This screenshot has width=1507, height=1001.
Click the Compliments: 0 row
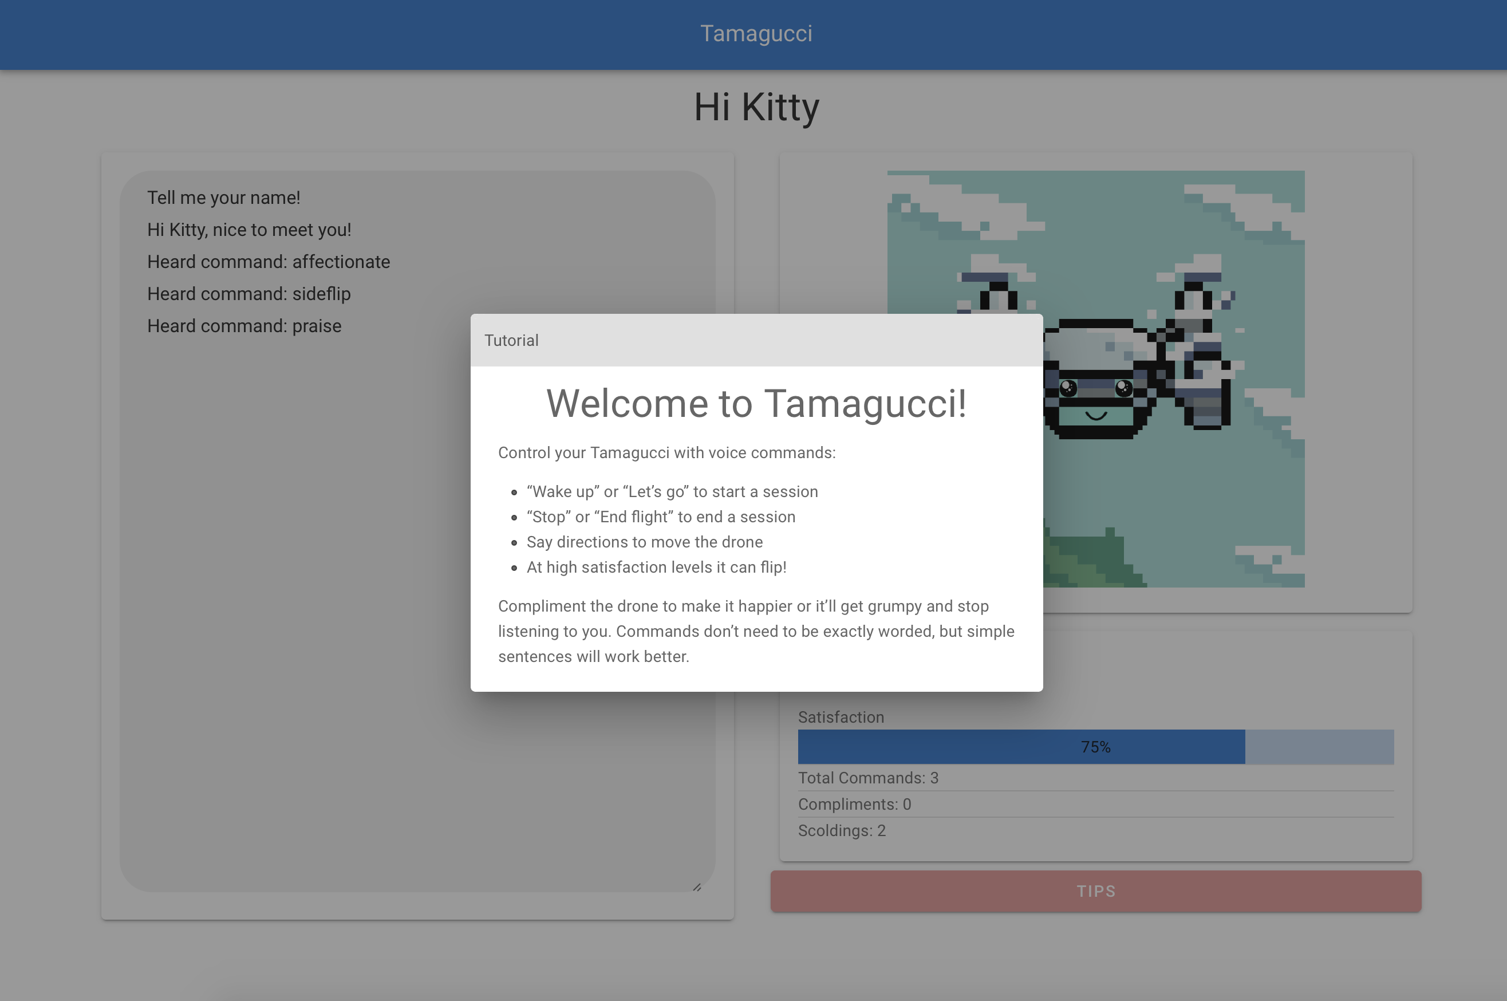pyautogui.click(x=854, y=804)
